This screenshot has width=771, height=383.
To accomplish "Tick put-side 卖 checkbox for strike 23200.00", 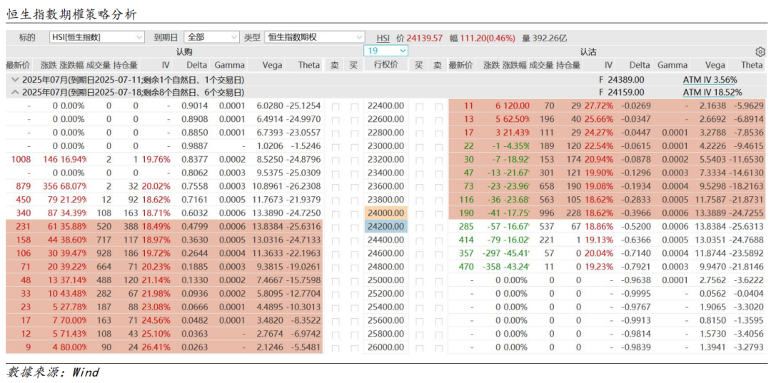I will point(438,160).
